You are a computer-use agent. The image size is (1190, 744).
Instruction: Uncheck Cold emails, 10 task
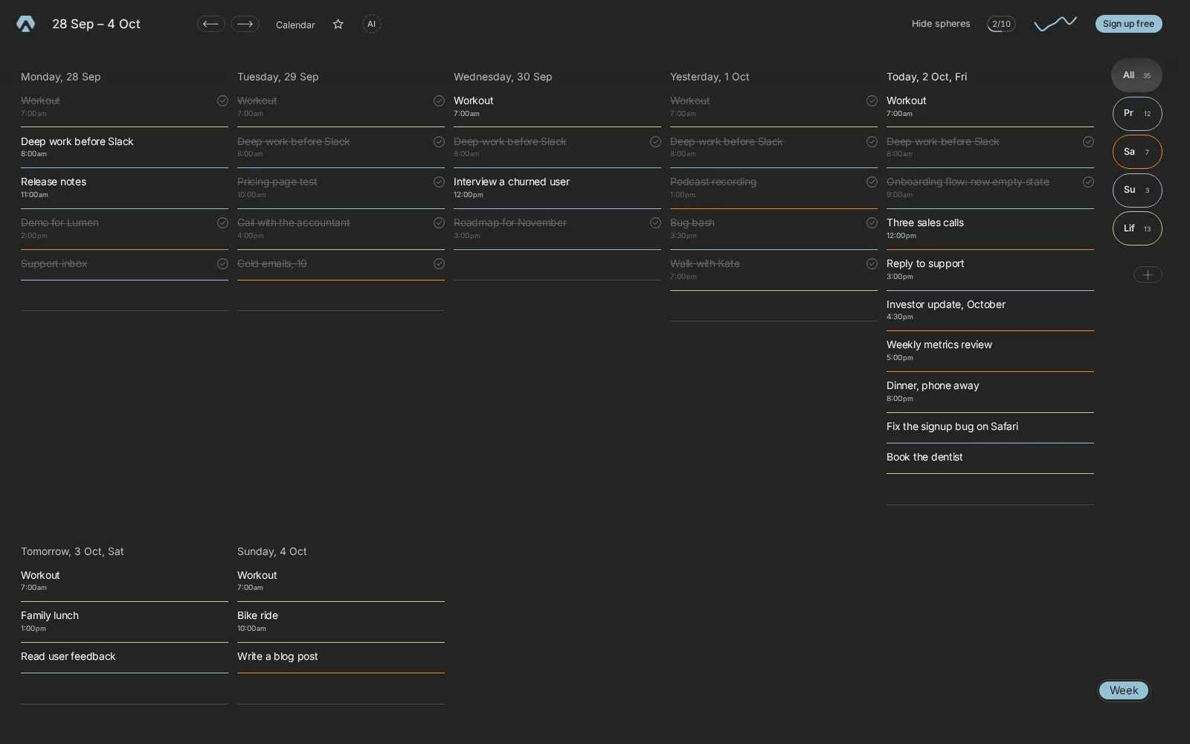tap(439, 263)
